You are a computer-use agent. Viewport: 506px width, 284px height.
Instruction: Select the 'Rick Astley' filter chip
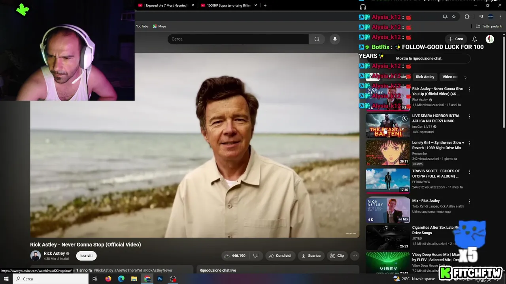point(425,77)
